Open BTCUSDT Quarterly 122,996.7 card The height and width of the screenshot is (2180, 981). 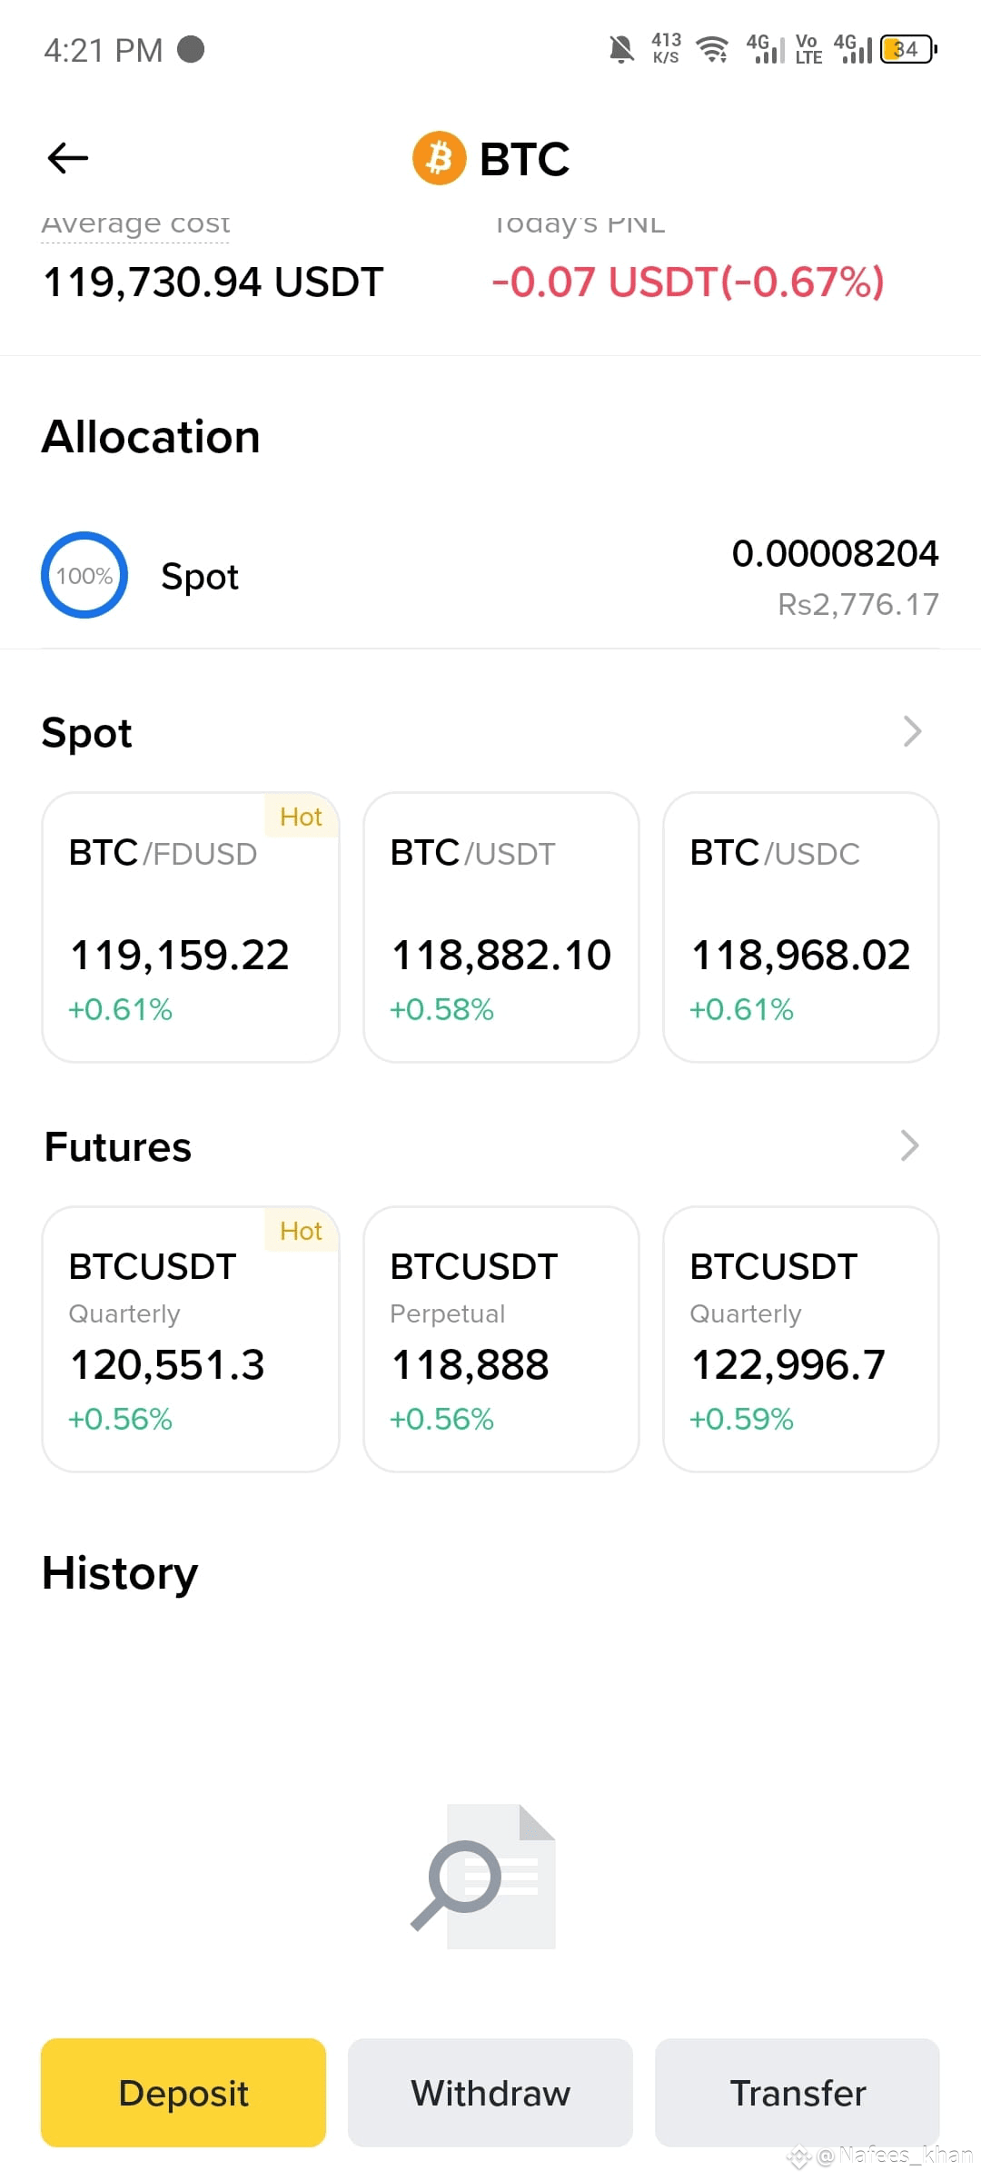pos(801,1339)
